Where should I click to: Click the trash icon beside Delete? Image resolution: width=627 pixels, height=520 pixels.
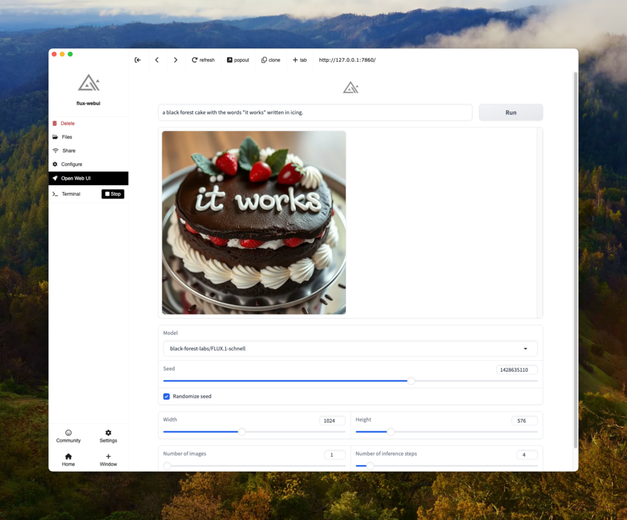(54, 124)
